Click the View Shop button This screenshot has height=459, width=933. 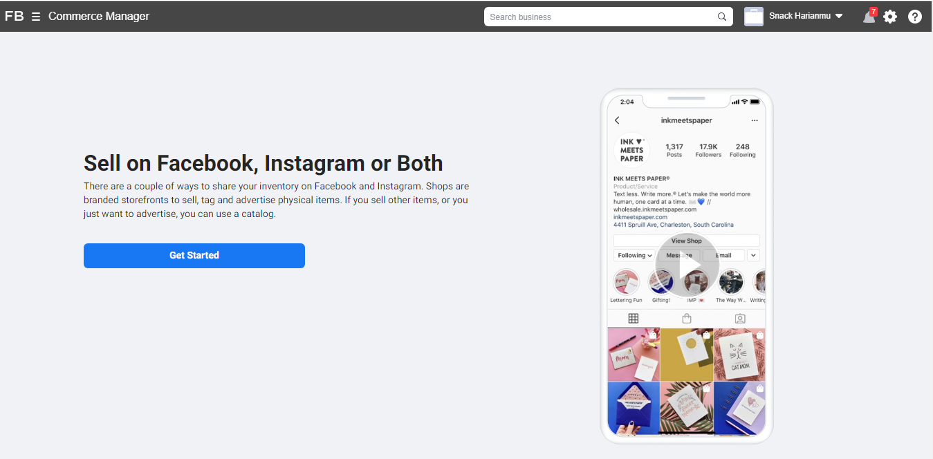686,241
